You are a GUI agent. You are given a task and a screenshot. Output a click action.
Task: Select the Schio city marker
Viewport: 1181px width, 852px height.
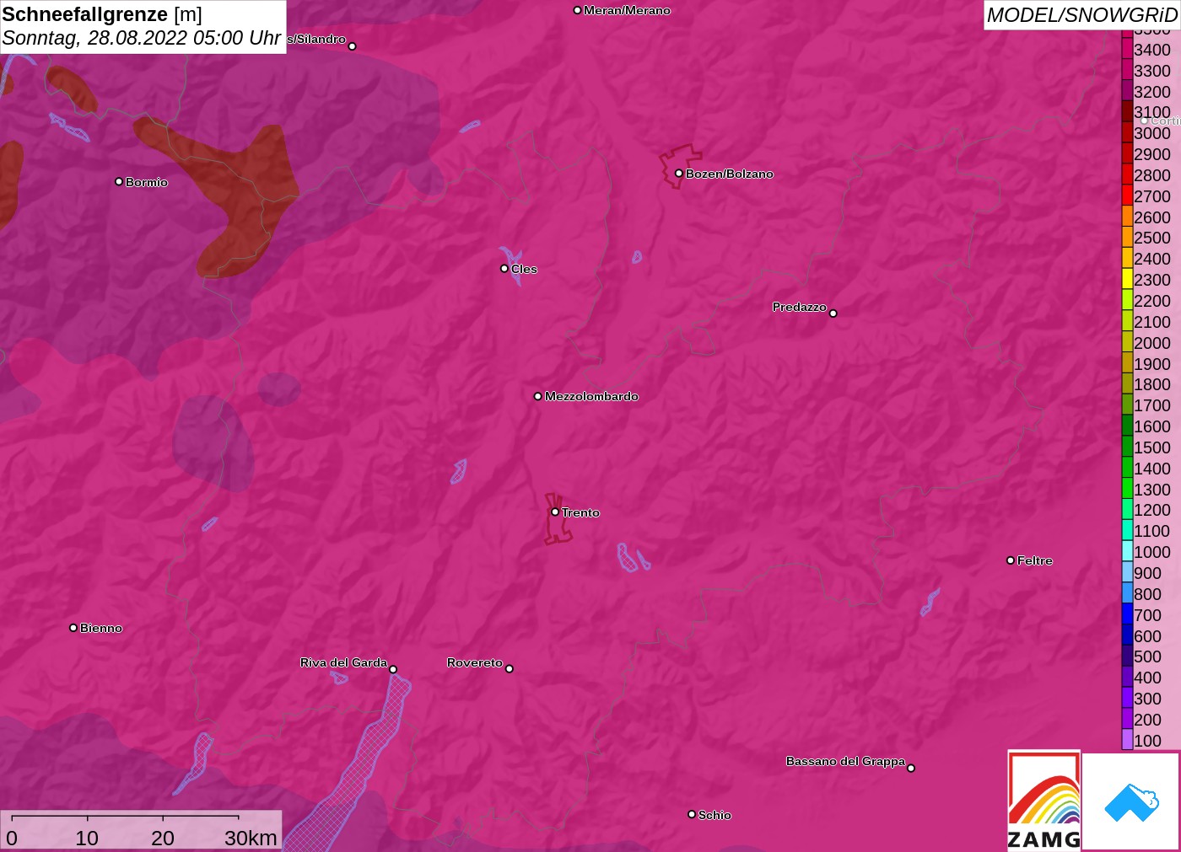pos(692,814)
